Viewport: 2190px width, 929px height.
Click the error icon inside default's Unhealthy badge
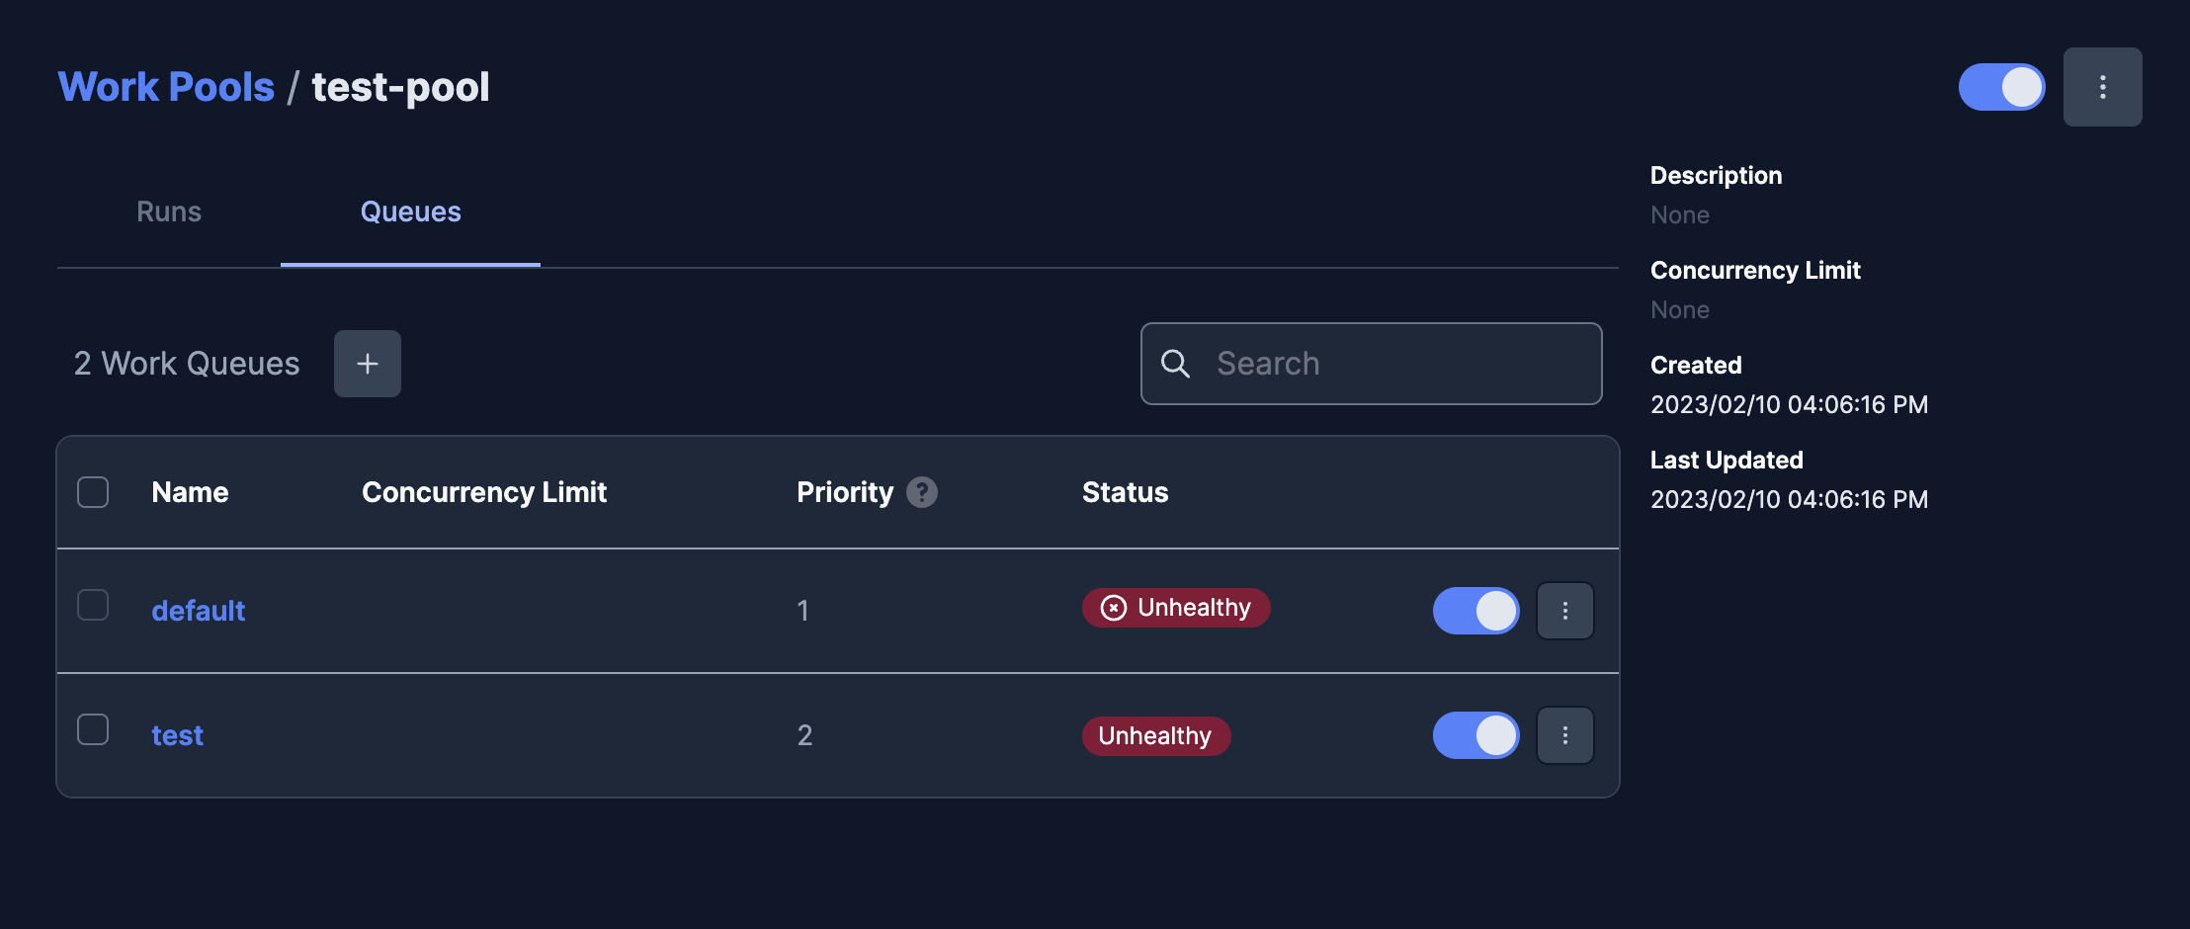(1113, 608)
